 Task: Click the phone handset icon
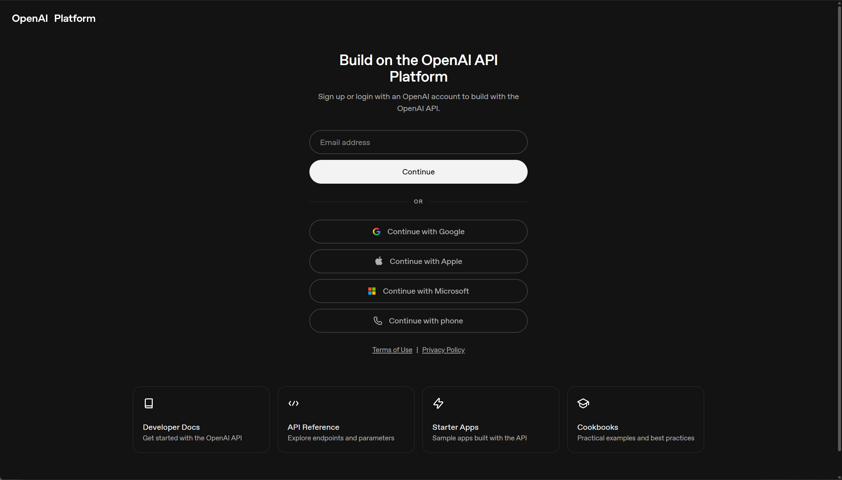click(378, 320)
